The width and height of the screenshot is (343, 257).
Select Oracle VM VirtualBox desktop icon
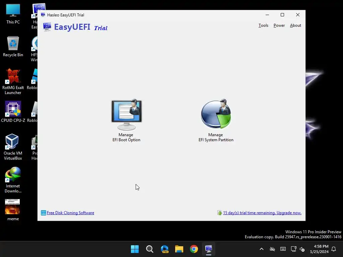click(13, 147)
